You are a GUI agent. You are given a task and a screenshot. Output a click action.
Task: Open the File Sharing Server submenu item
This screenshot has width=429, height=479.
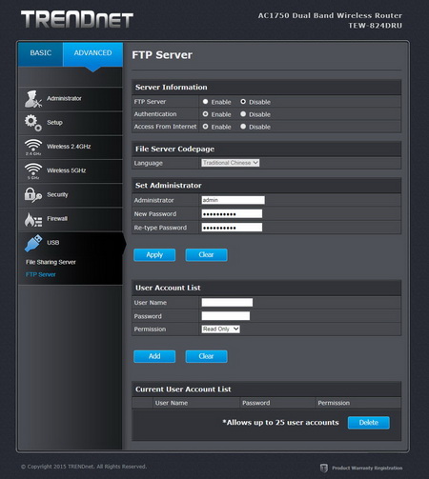[x=51, y=262]
